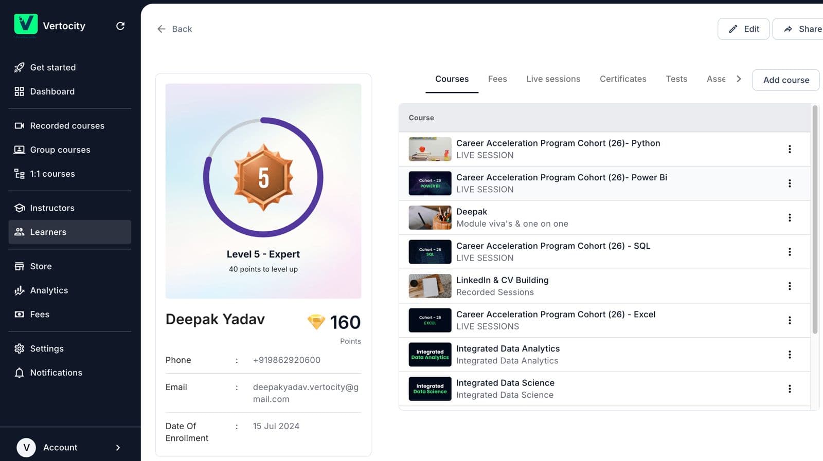Open the Tests tab

(676, 79)
